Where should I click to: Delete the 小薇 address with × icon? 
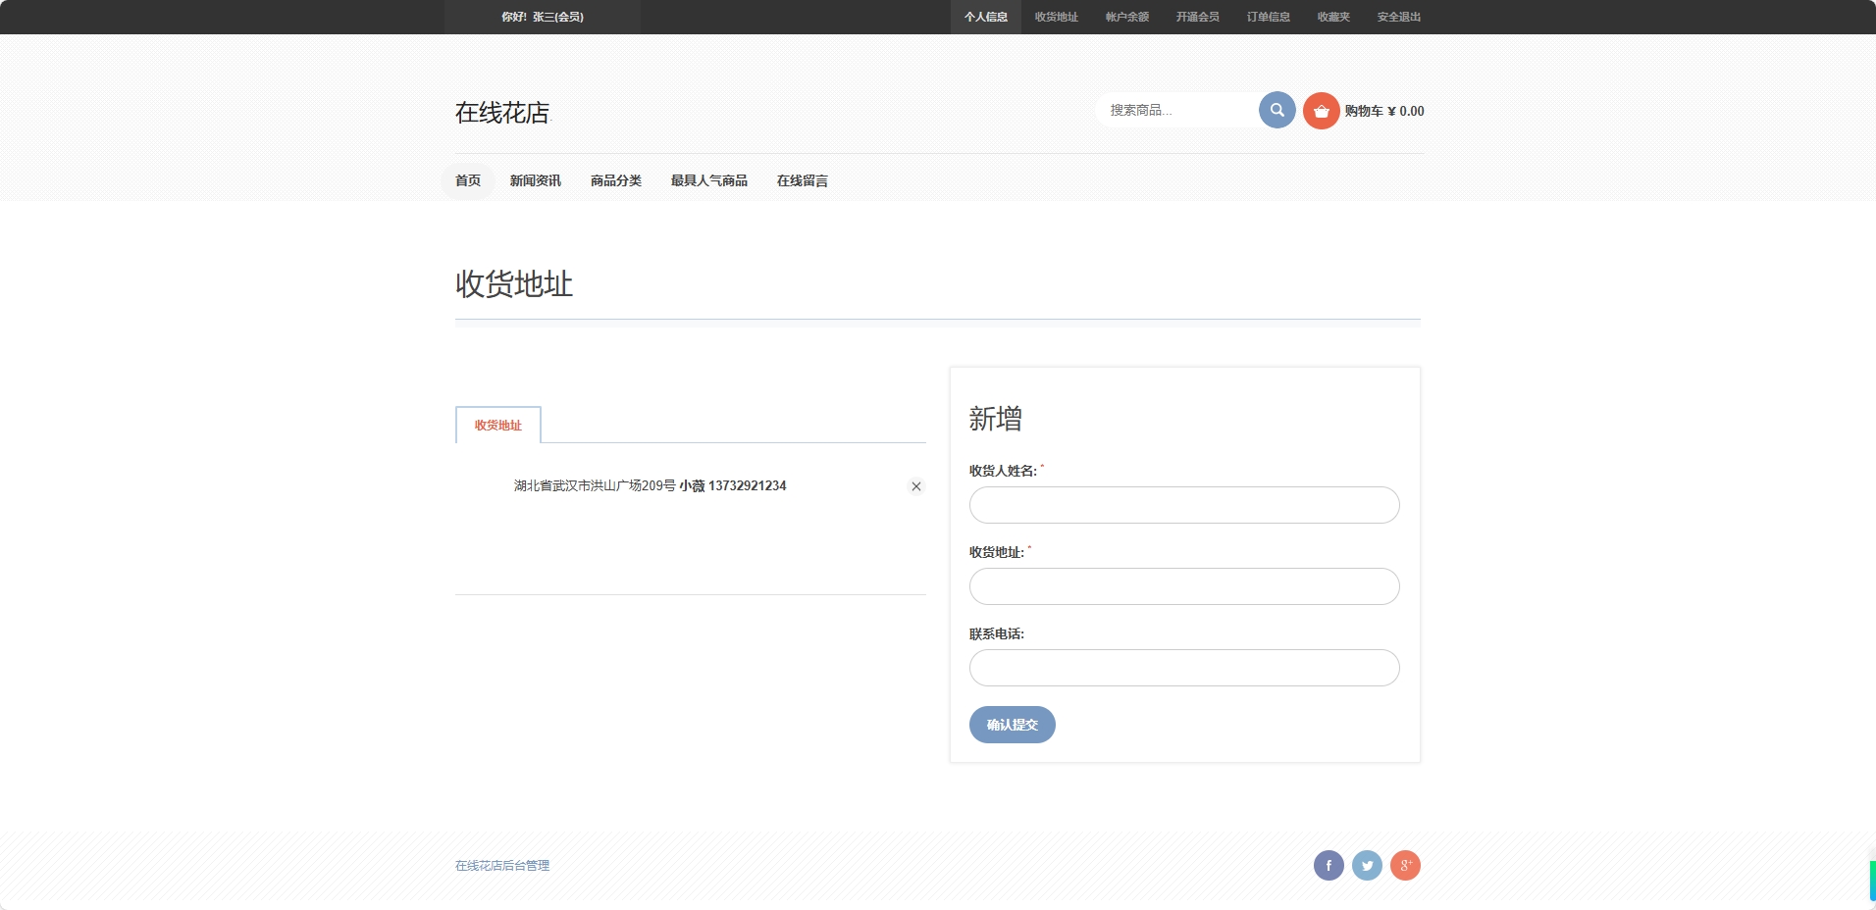[915, 485]
